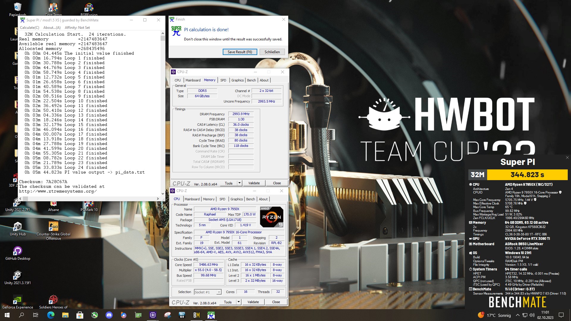Screen dimensions: 571x321
Task: Open File Explorer from the taskbar
Action: pyautogui.click(x=65, y=315)
